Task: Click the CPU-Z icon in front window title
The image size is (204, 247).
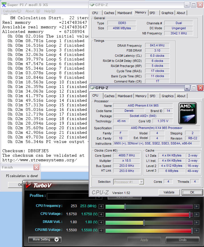Action: coord(92,88)
